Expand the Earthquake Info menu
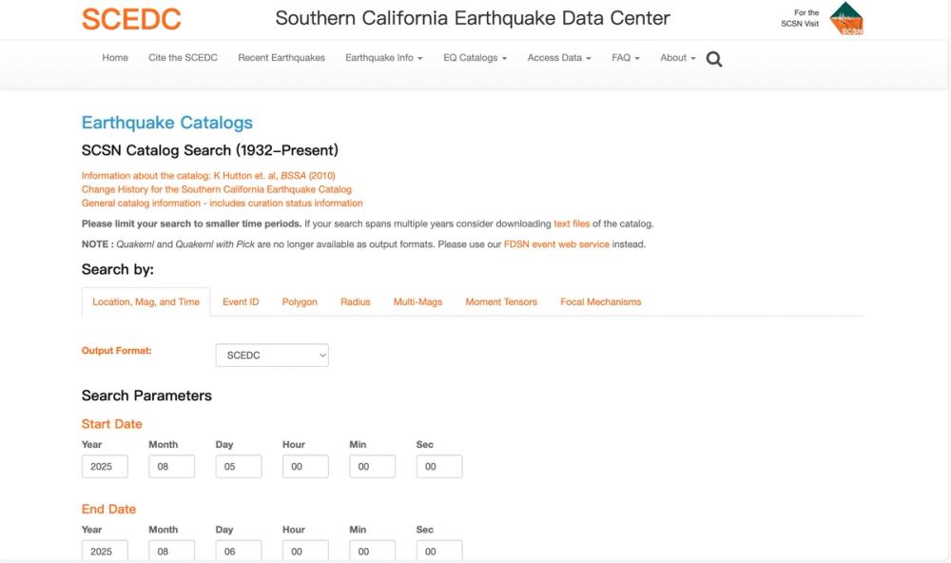This screenshot has height=563, width=951. point(384,58)
